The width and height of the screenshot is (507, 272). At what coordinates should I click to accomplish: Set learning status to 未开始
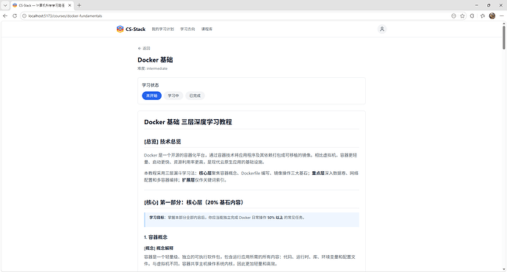pyautogui.click(x=151, y=96)
